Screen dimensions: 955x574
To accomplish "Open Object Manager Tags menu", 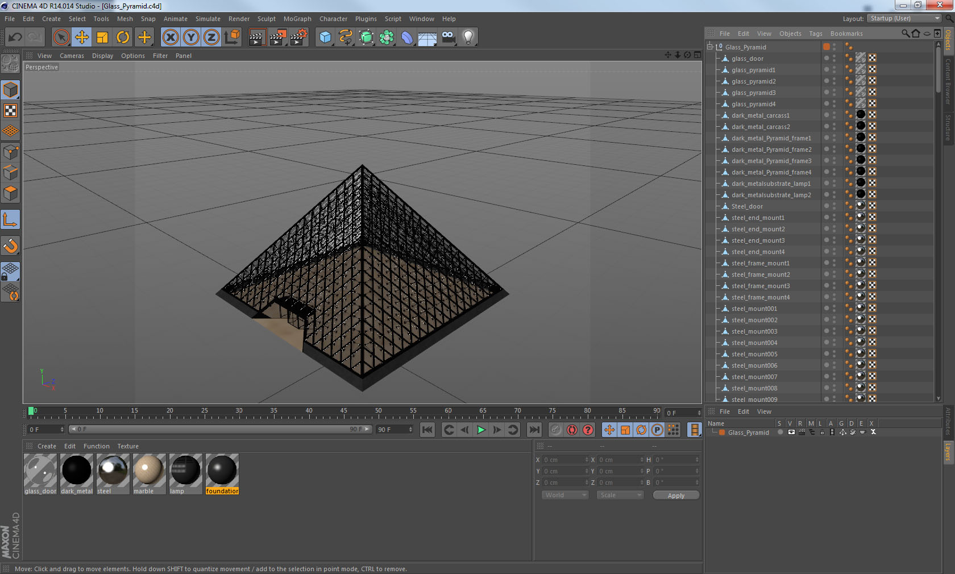I will click(816, 34).
